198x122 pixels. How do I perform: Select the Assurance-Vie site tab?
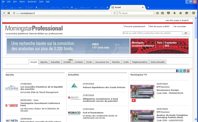click(x=102, y=62)
